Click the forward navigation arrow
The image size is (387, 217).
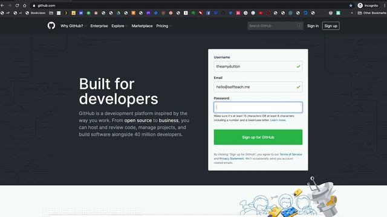tap(10, 5)
